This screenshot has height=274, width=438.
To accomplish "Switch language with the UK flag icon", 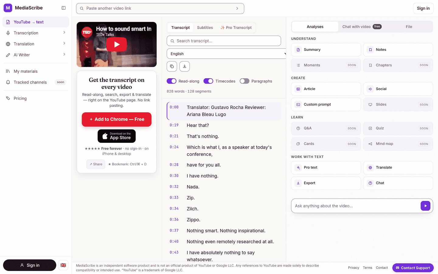I will 63,265.
